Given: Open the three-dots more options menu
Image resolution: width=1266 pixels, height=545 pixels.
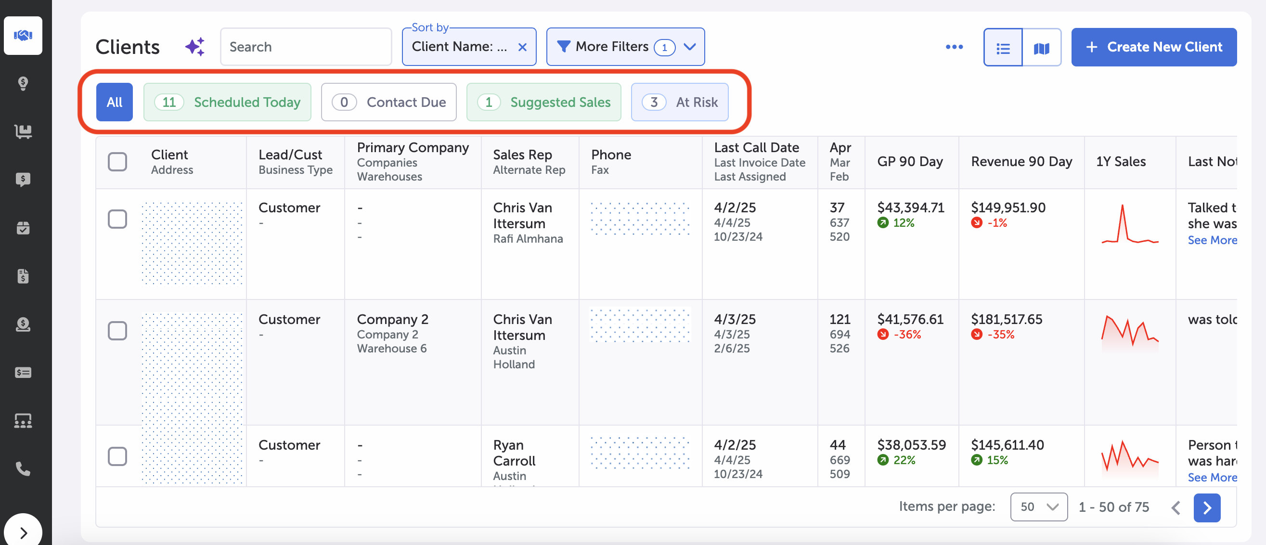Looking at the screenshot, I should click(x=954, y=47).
